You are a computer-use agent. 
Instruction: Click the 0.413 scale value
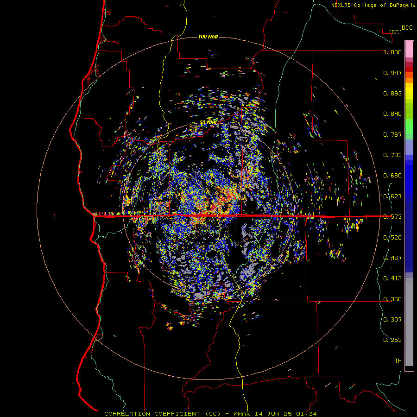coord(392,278)
